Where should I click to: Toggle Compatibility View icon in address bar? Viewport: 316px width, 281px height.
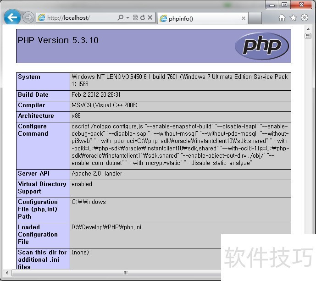point(135,18)
